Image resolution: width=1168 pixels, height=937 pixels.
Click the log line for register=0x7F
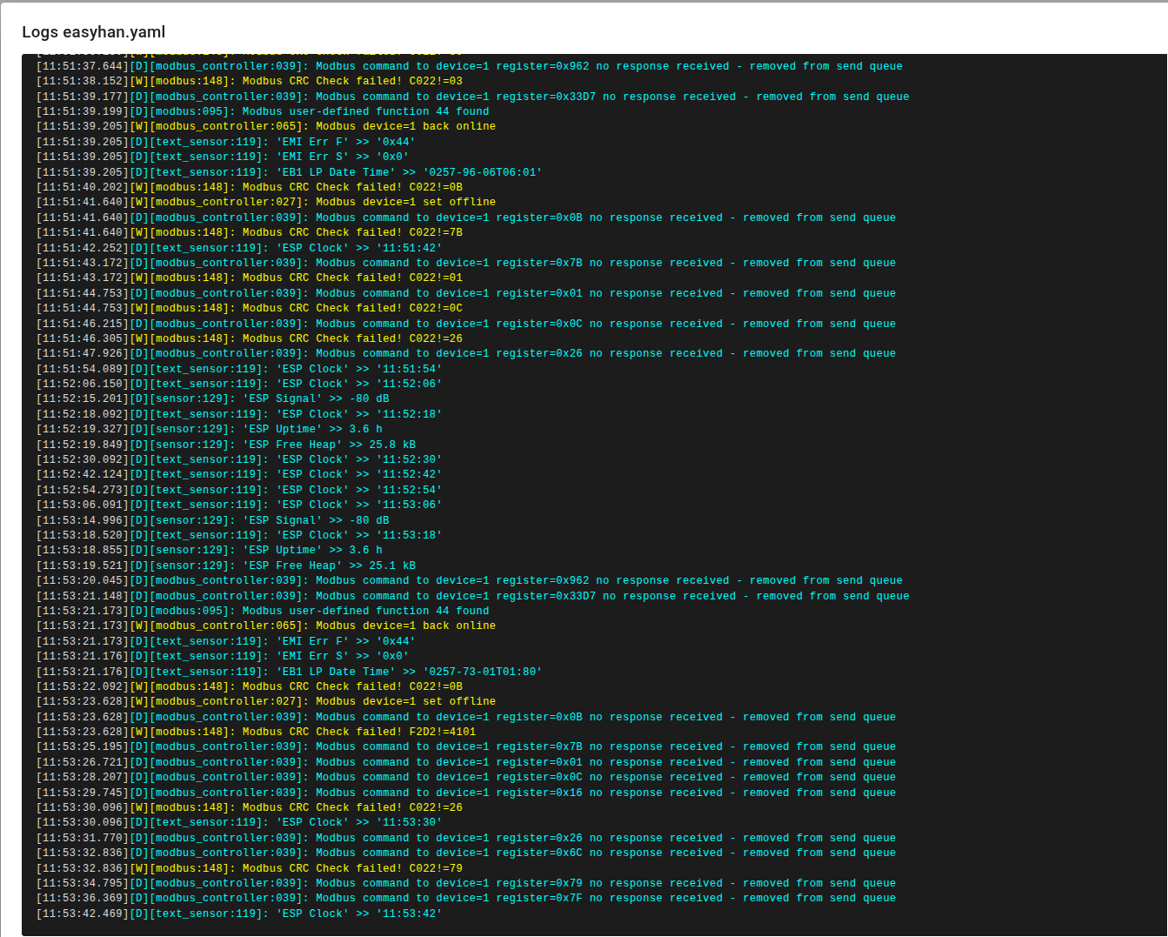tap(465, 898)
